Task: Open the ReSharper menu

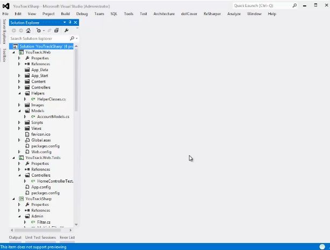Action: [212, 14]
